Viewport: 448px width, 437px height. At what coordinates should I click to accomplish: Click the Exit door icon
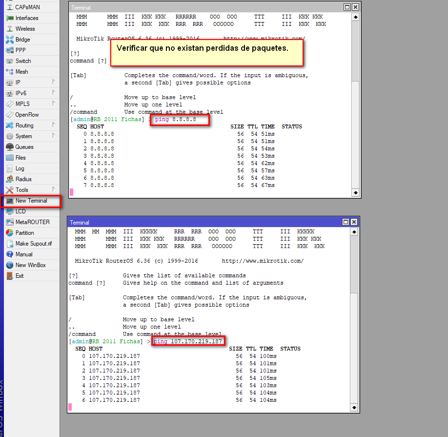tap(10, 276)
